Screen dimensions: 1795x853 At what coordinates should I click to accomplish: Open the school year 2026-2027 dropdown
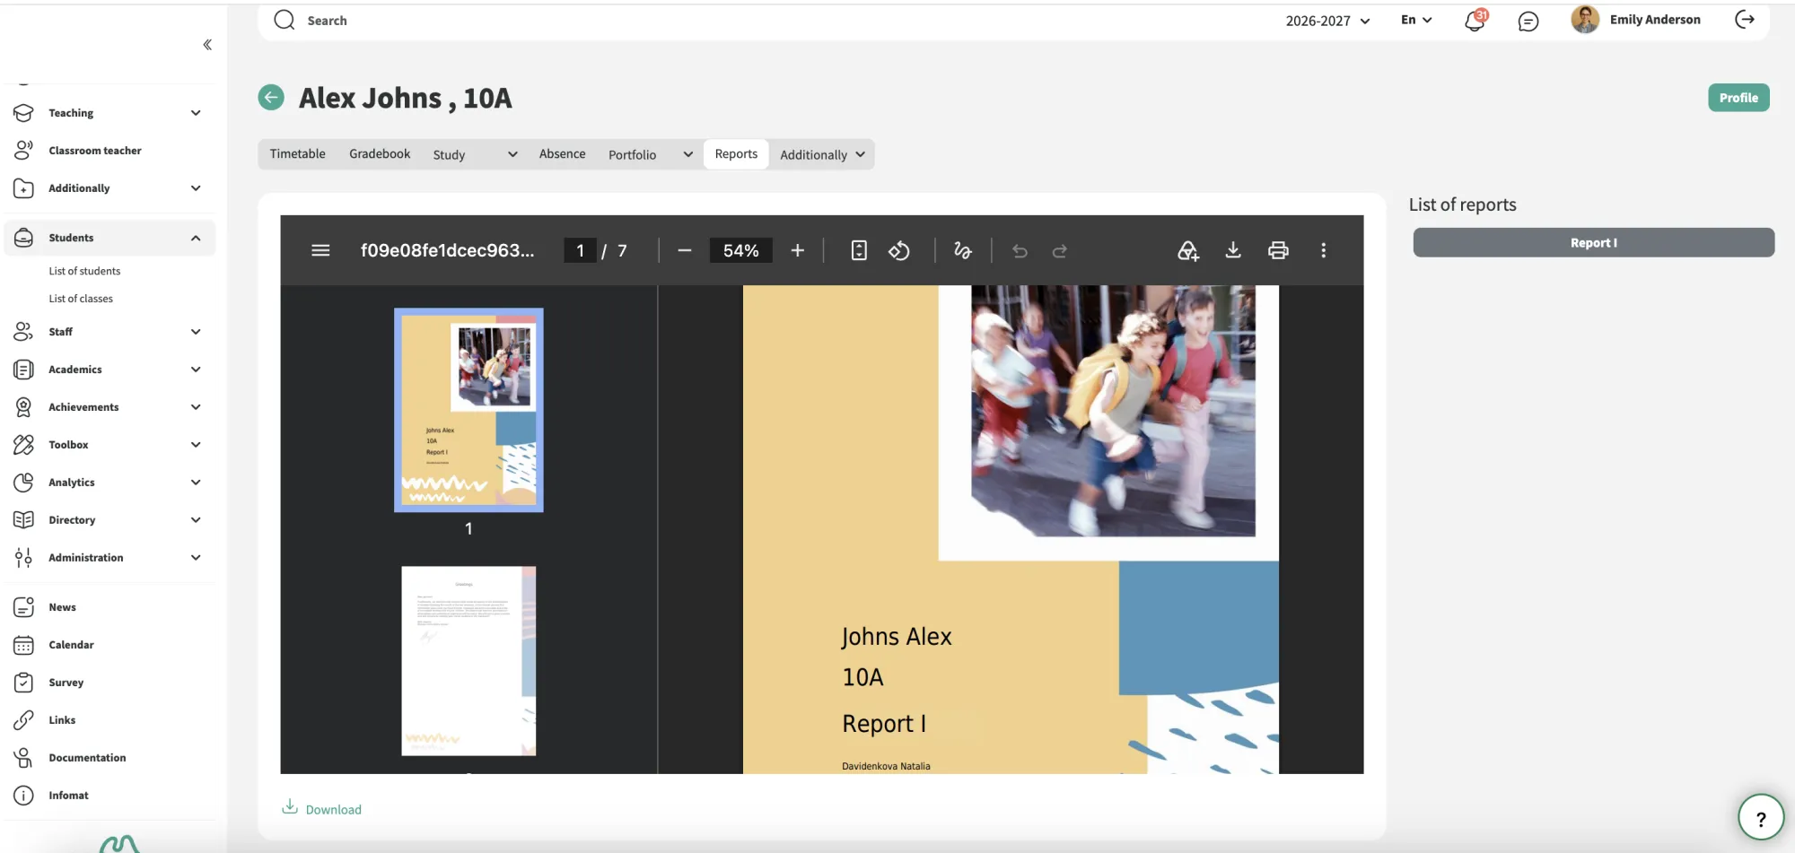(x=1327, y=21)
